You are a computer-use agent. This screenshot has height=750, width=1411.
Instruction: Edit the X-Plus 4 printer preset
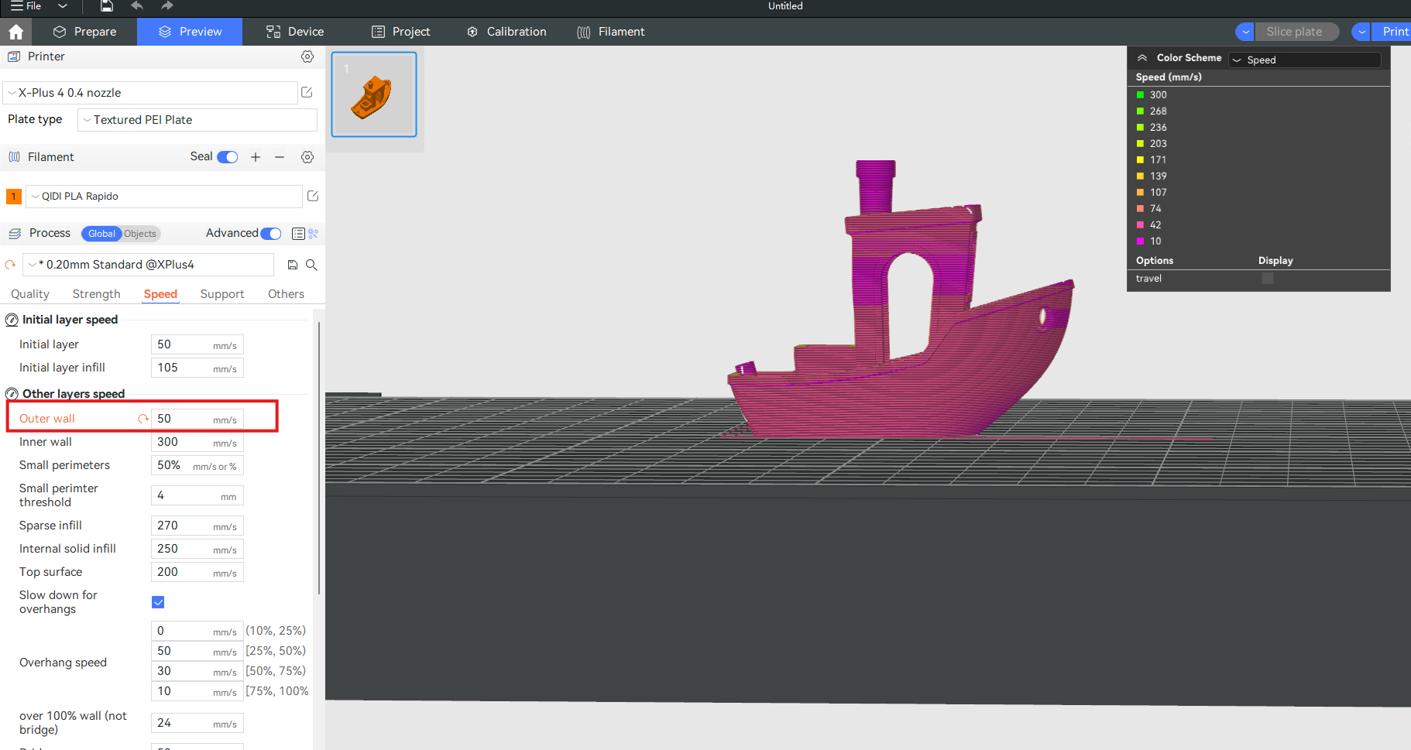coord(307,93)
